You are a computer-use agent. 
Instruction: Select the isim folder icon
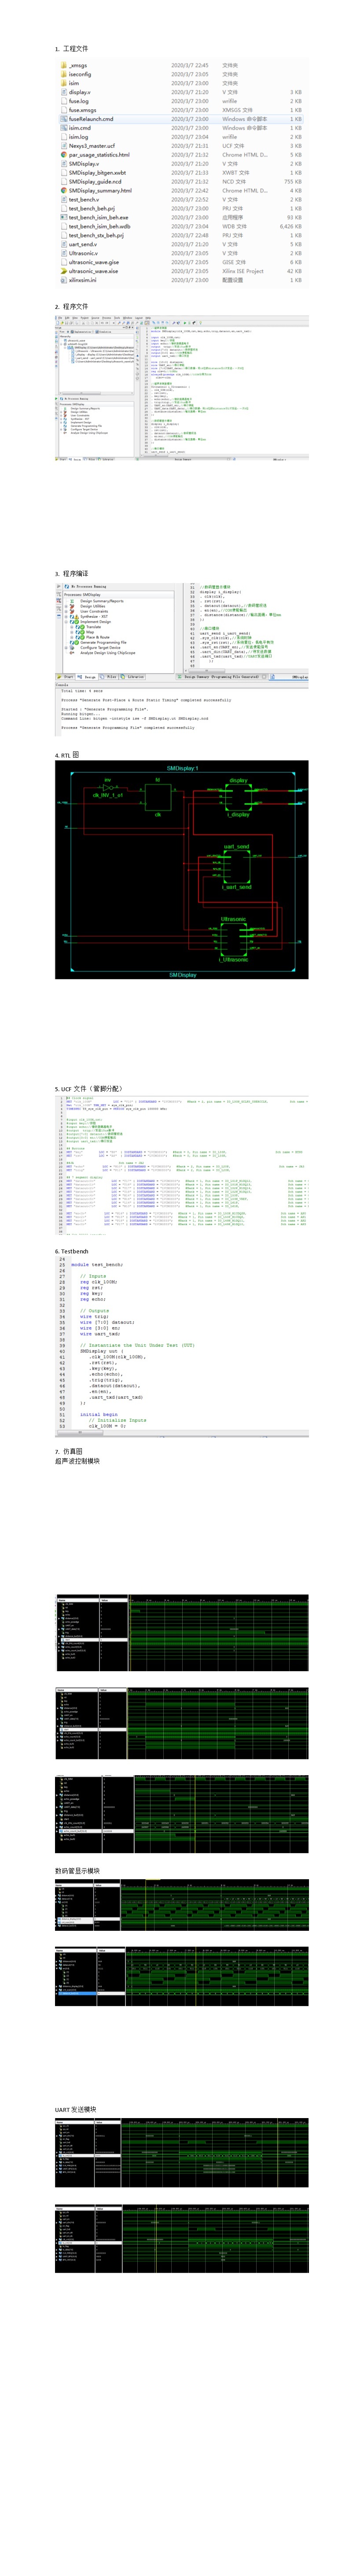coord(63,83)
